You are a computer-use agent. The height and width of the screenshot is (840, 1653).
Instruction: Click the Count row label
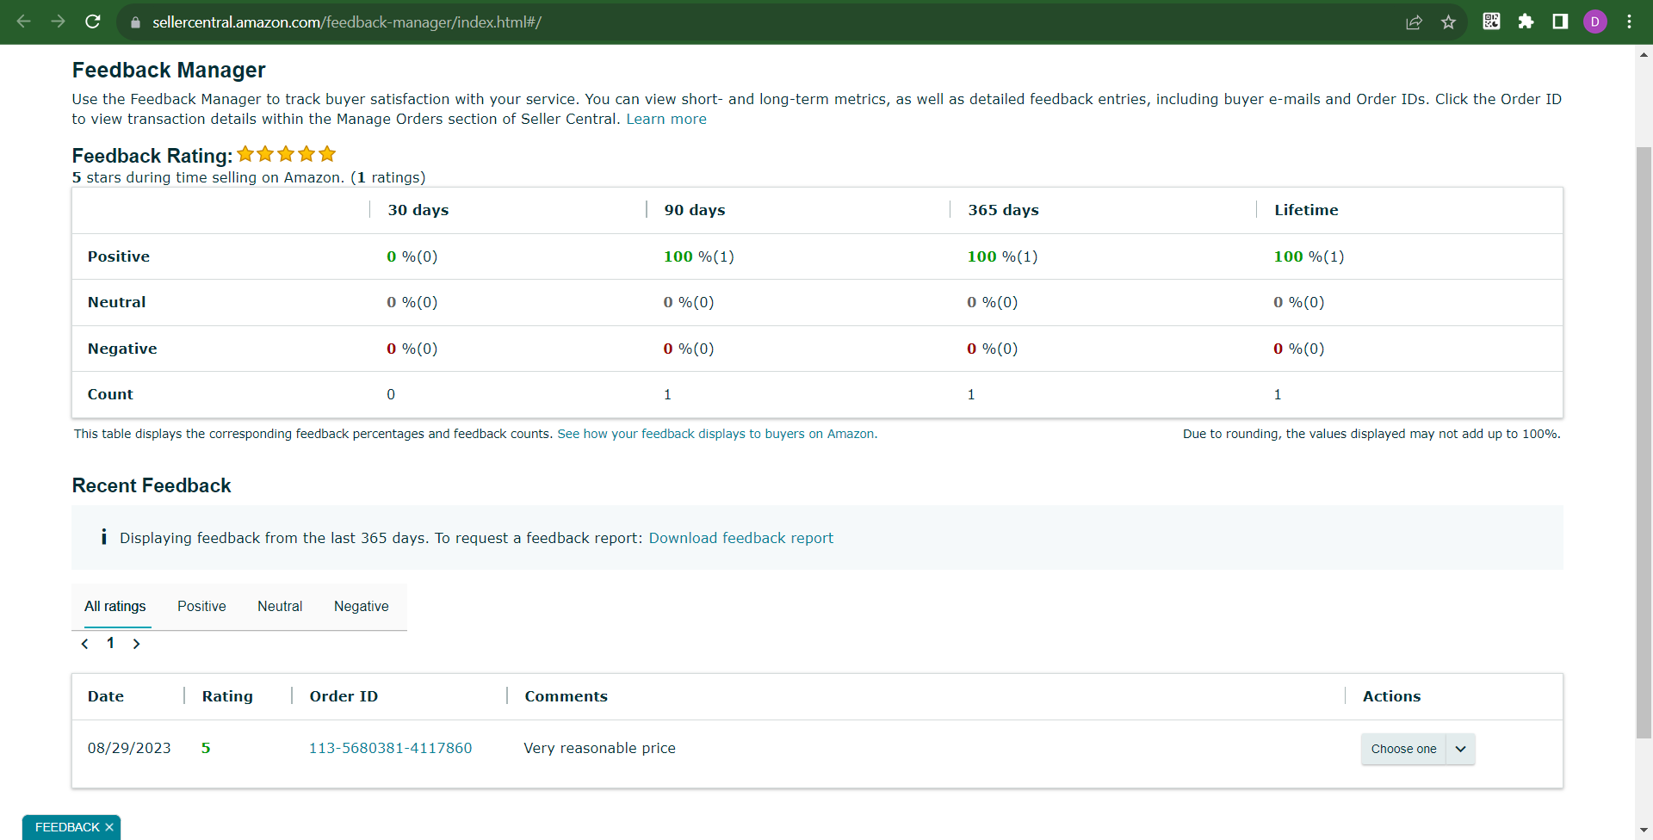(110, 394)
